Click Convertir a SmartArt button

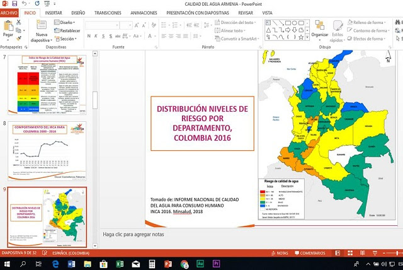point(239,38)
